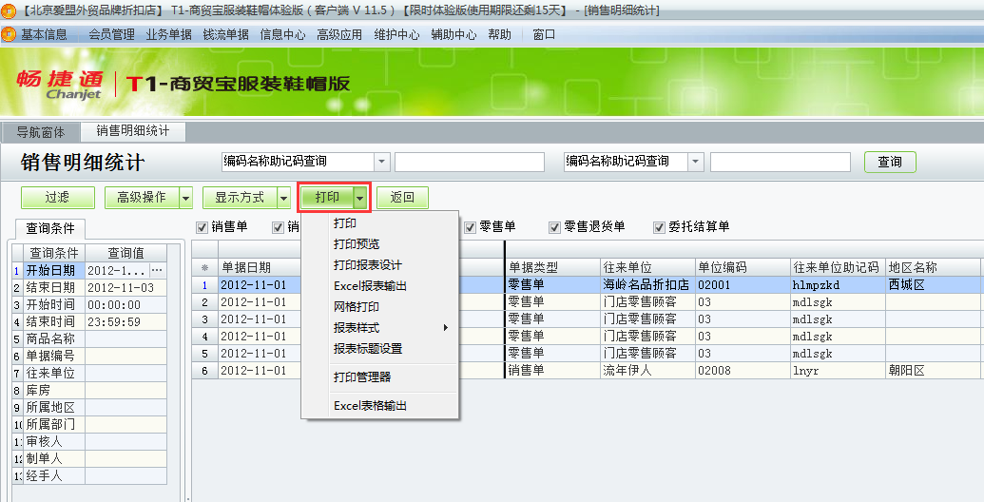The width and height of the screenshot is (984, 502).
Task: Toggle the checkbox partly hidden behind menu
Action: 278,227
